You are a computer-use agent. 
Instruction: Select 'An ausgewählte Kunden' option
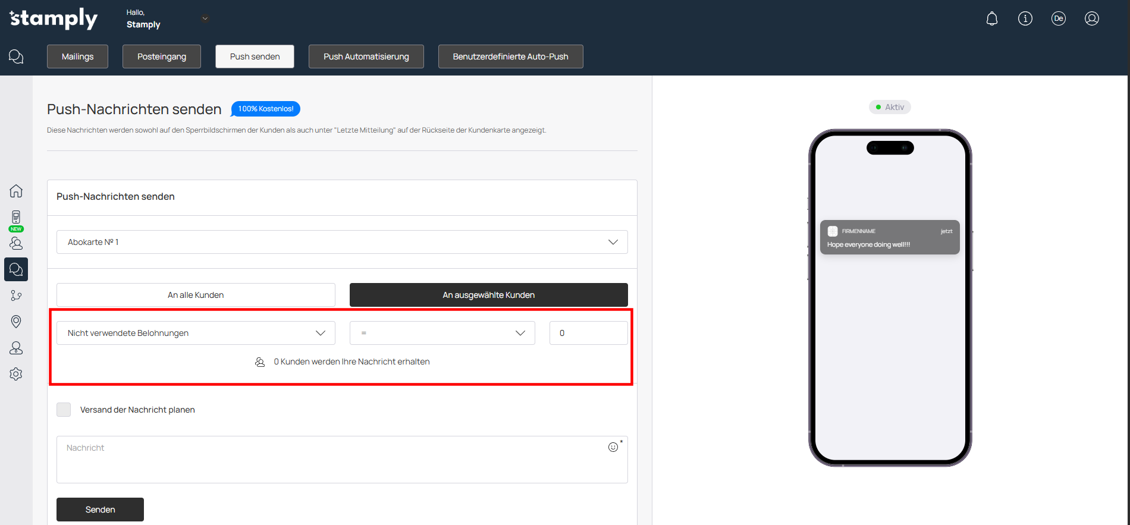click(488, 295)
